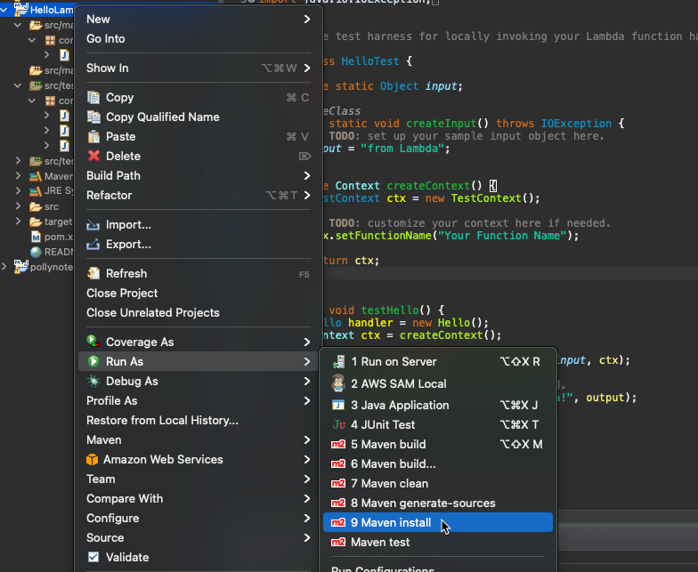Click createInput method name in editor
698x572 pixels.
click(442, 123)
